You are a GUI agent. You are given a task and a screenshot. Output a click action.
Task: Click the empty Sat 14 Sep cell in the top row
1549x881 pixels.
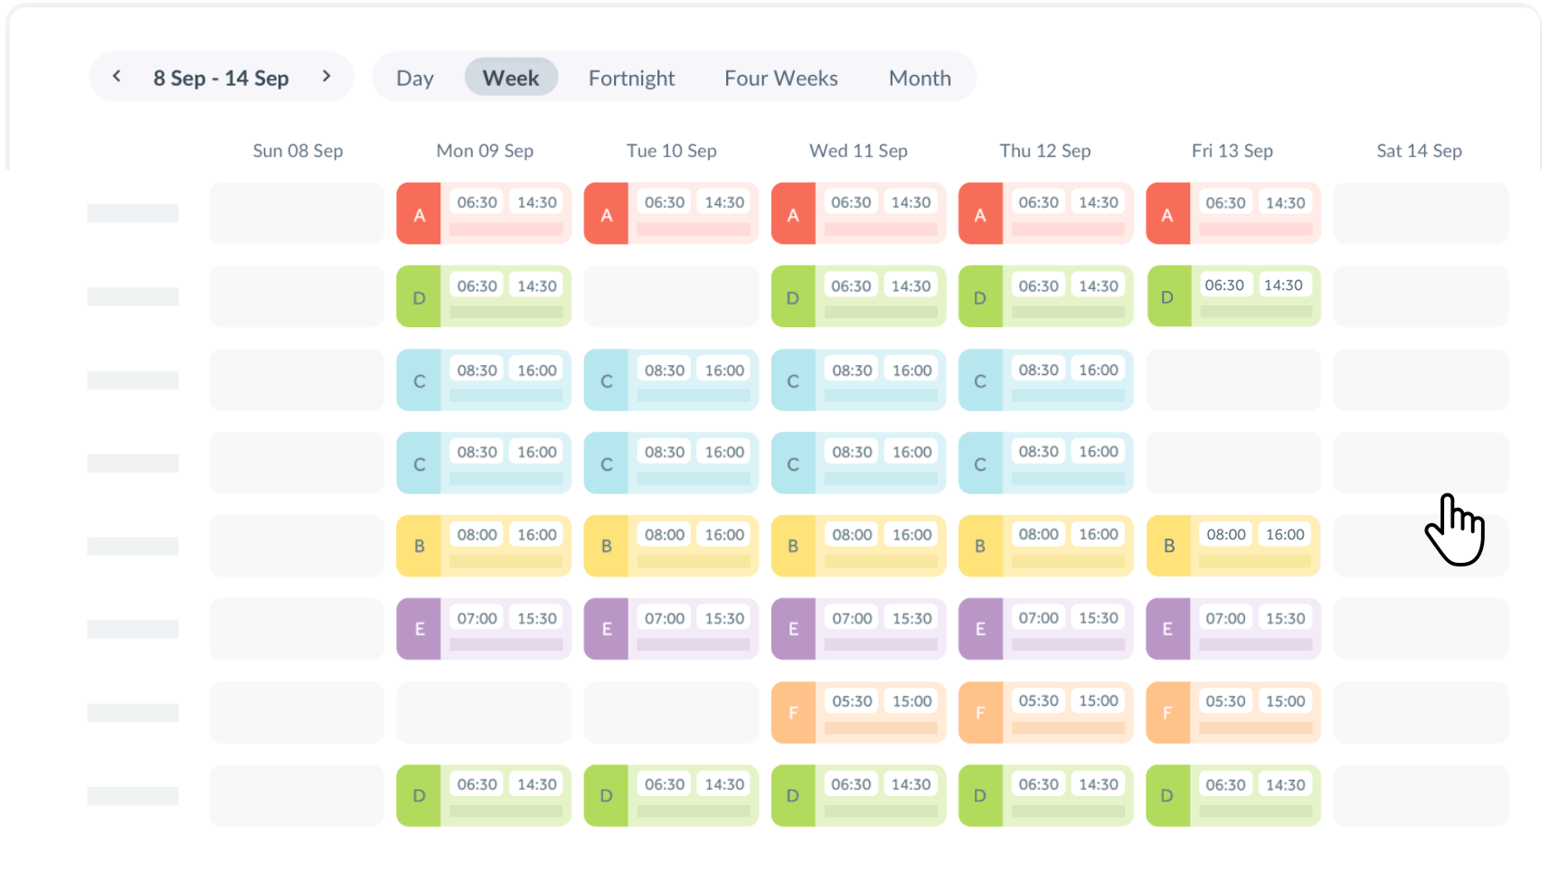click(x=1420, y=213)
